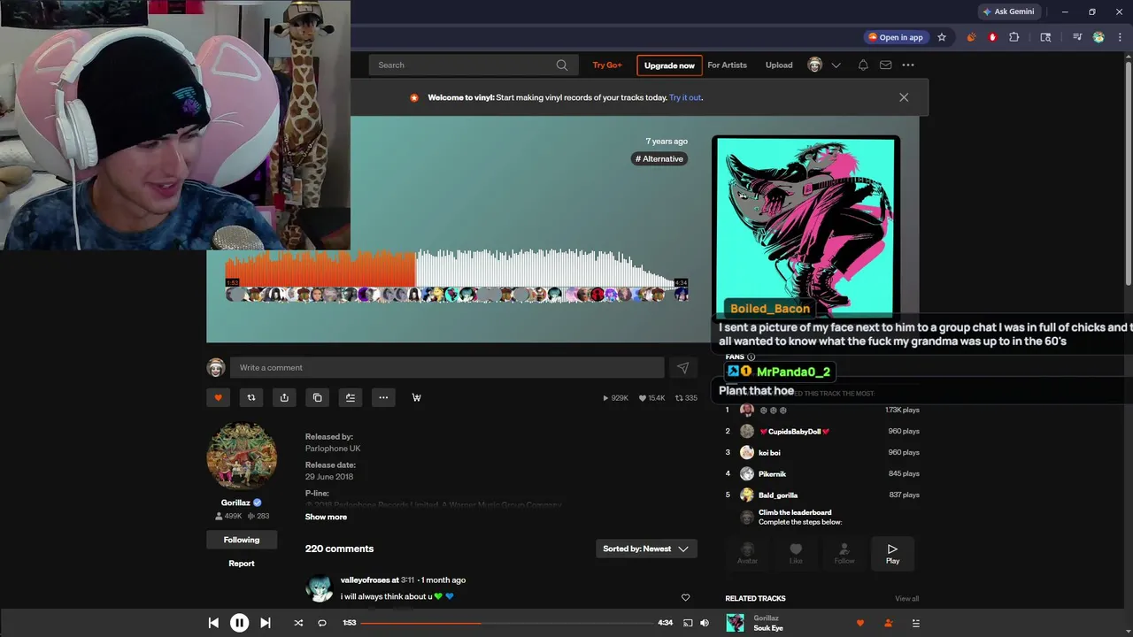Open fan Bald_gorilla profile
1133x637 pixels.
pos(778,495)
